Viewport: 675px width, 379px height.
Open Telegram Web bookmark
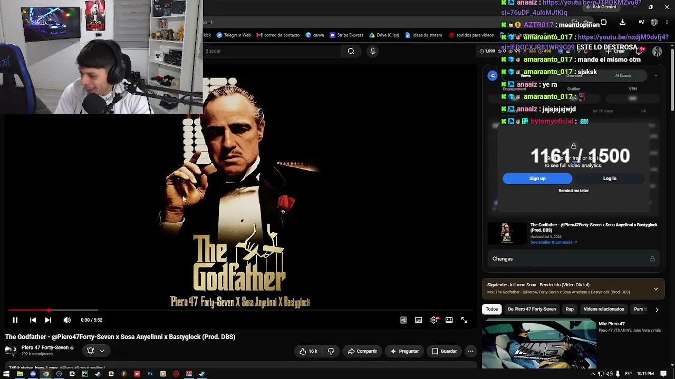coord(234,35)
